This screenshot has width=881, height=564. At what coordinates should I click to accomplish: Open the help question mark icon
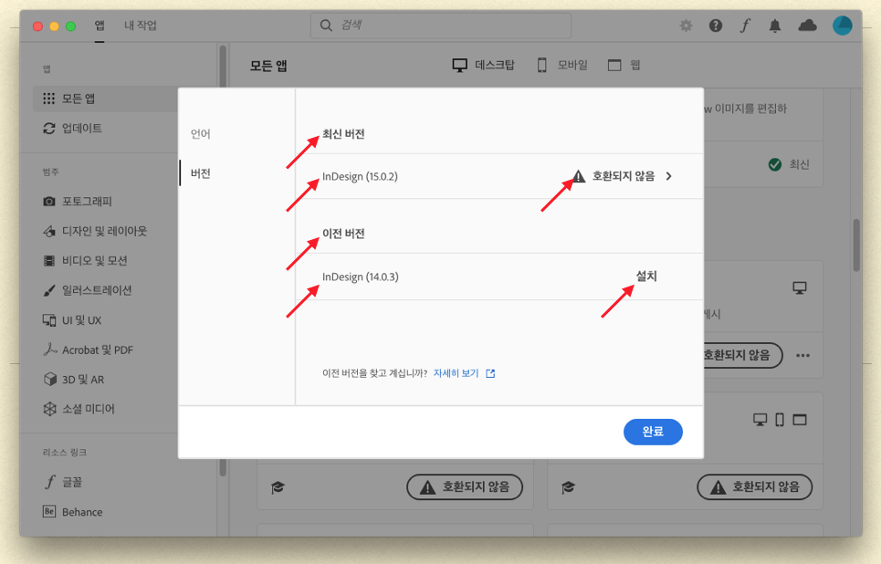tap(715, 26)
